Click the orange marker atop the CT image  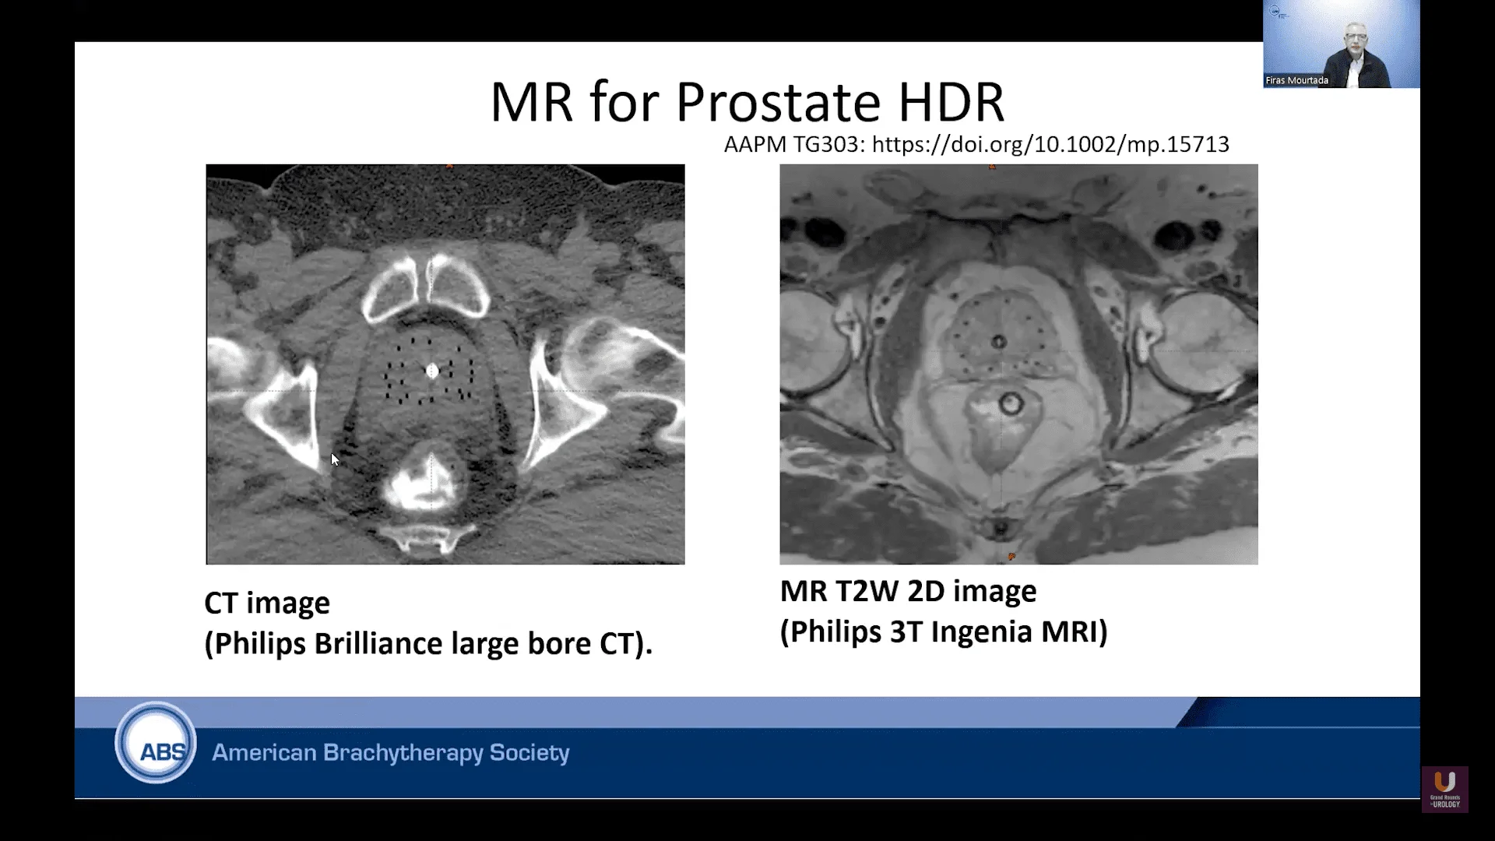pos(449,166)
